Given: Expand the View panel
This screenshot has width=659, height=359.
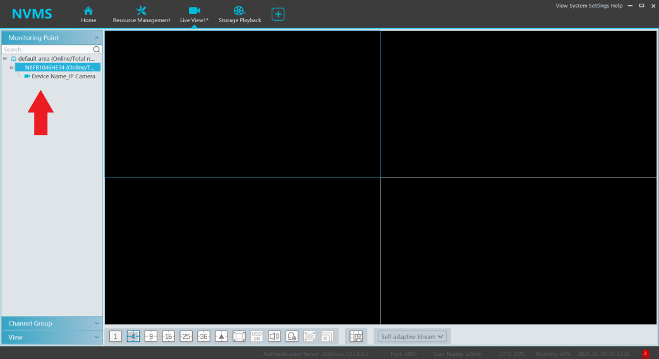Looking at the screenshot, I should [52, 338].
